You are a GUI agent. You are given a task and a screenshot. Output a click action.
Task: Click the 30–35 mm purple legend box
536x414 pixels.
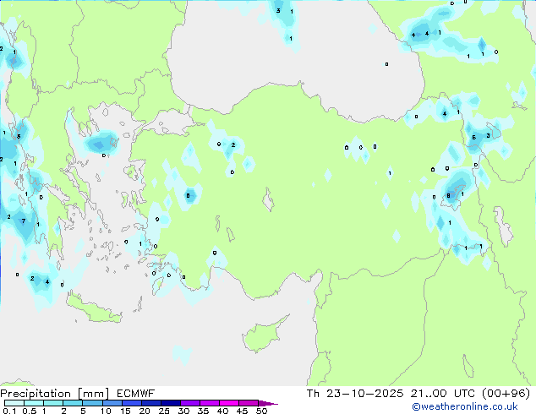click(x=190, y=403)
